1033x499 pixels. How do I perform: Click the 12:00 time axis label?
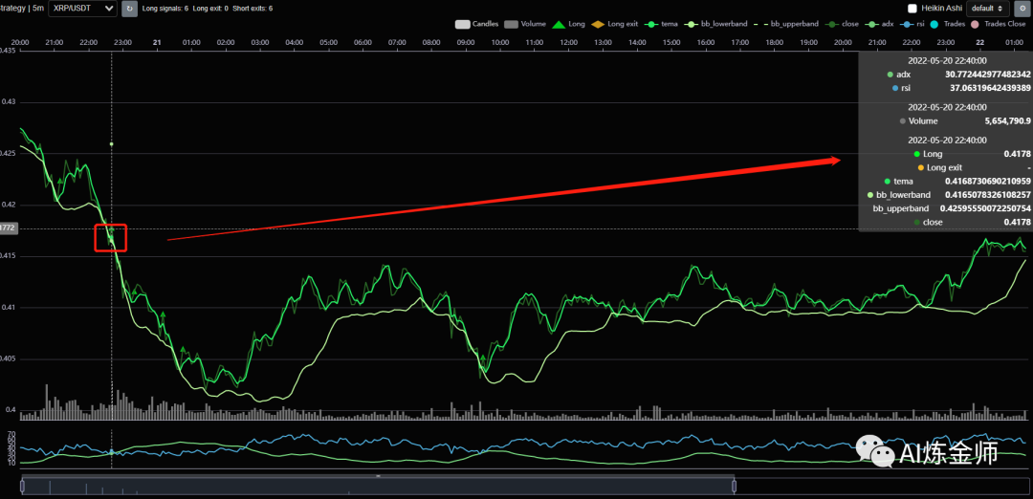tap(568, 42)
